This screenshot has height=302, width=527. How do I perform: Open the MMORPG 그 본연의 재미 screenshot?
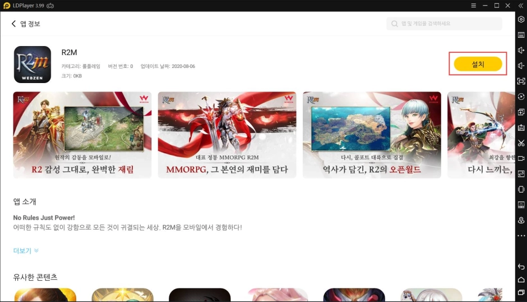pyautogui.click(x=227, y=135)
